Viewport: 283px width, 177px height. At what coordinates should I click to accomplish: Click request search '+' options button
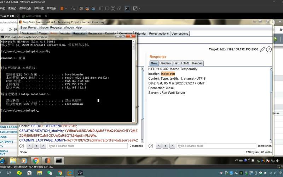36,146
